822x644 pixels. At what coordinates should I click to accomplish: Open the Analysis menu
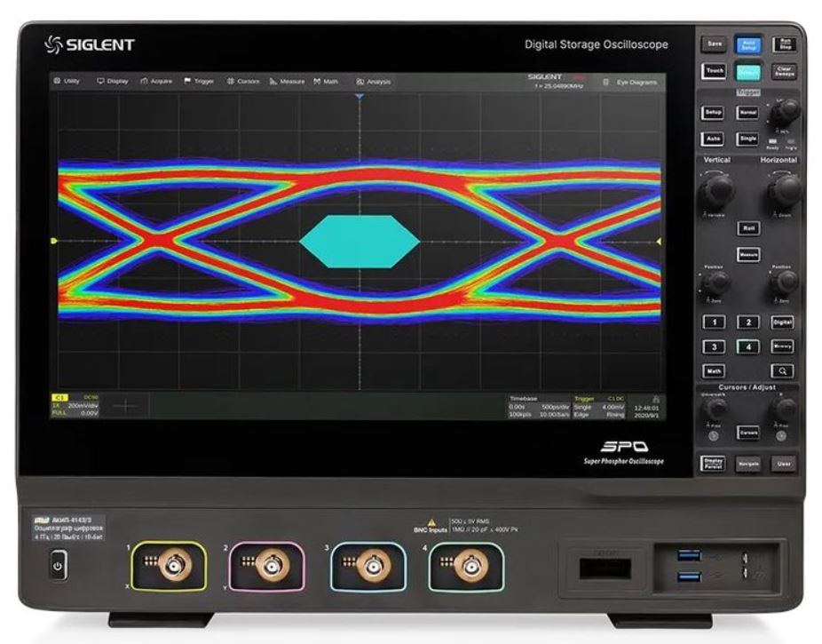[x=373, y=82]
